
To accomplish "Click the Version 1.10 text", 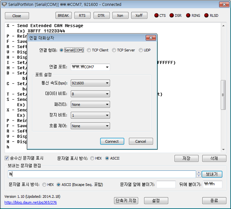I will [x=32, y=196].
